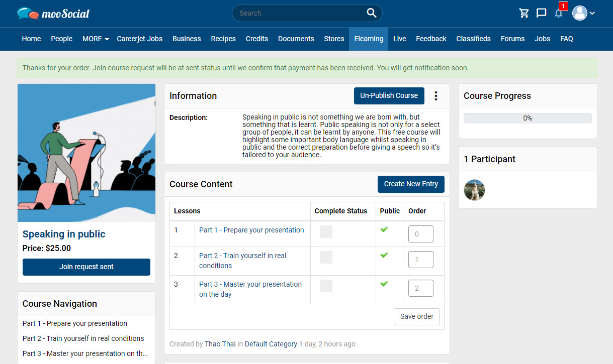Click the Create New Entry button
This screenshot has height=364, width=613.
[411, 184]
